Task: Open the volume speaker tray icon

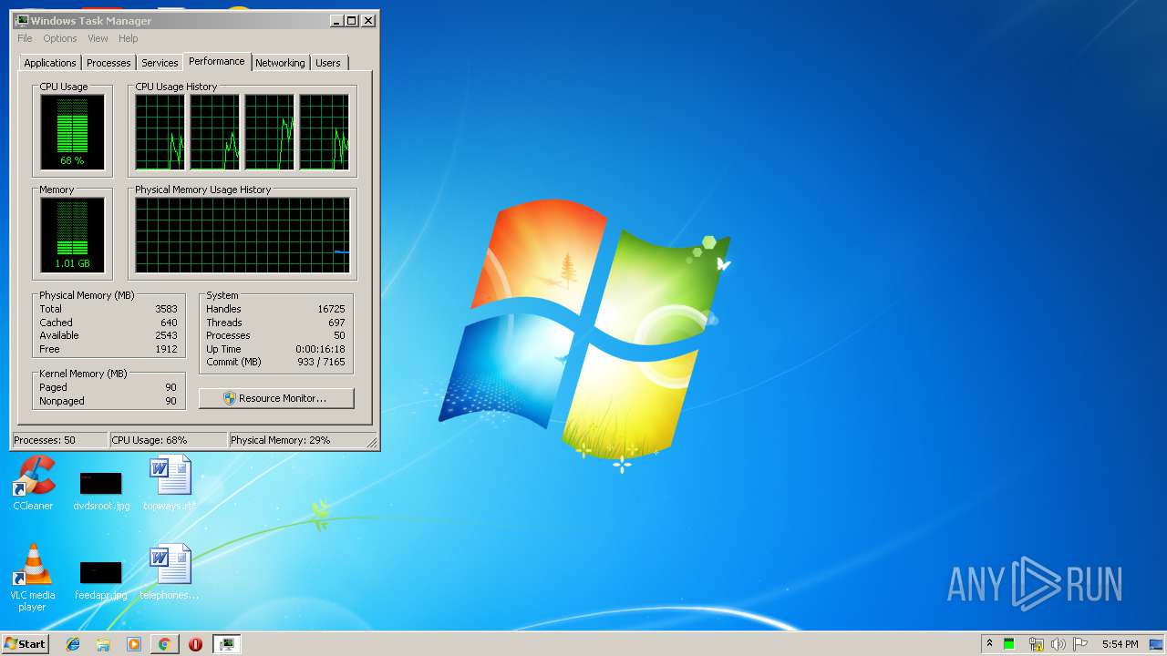Action: (x=1058, y=644)
